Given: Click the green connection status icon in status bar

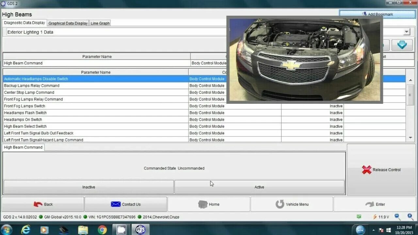Looking at the screenshot, I should (x=359, y=217).
